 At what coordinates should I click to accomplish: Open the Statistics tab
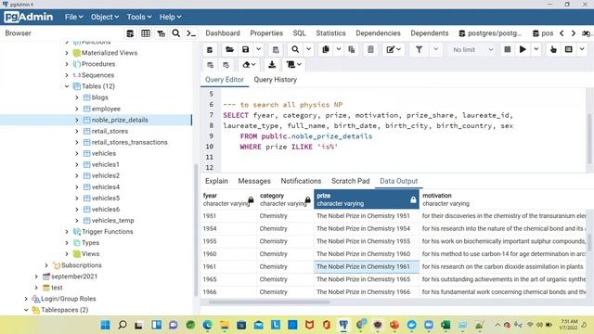[x=330, y=33]
